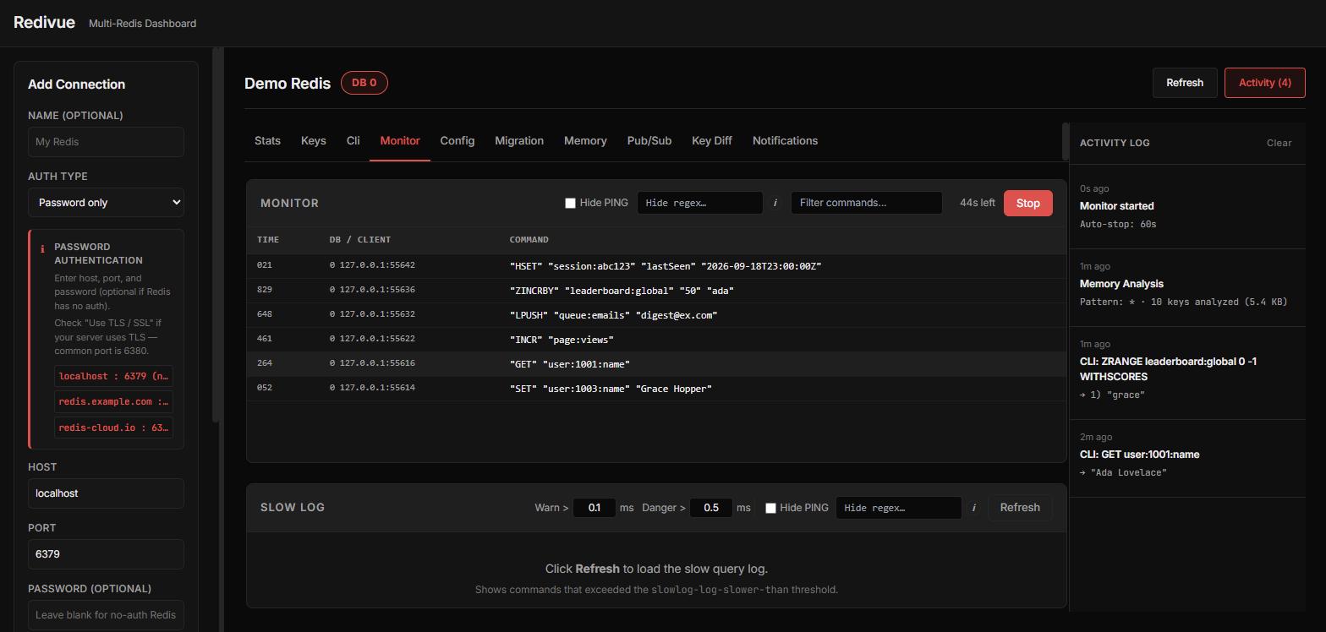Click the Monitor regex info icon
1326x632 pixels.
tap(775, 203)
